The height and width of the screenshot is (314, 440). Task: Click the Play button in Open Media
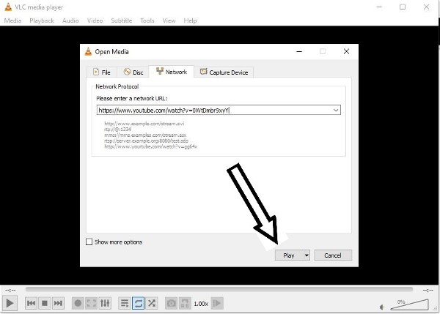tap(289, 255)
